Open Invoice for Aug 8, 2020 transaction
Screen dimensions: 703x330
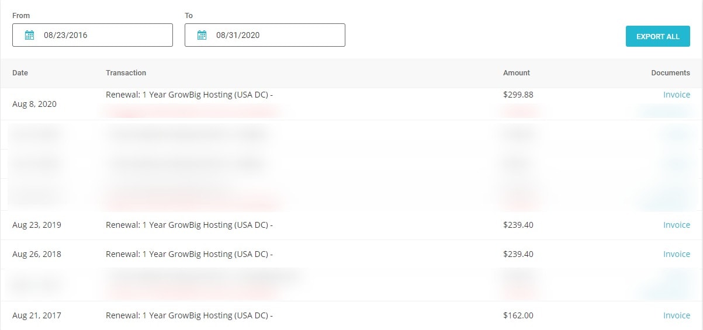[677, 95]
